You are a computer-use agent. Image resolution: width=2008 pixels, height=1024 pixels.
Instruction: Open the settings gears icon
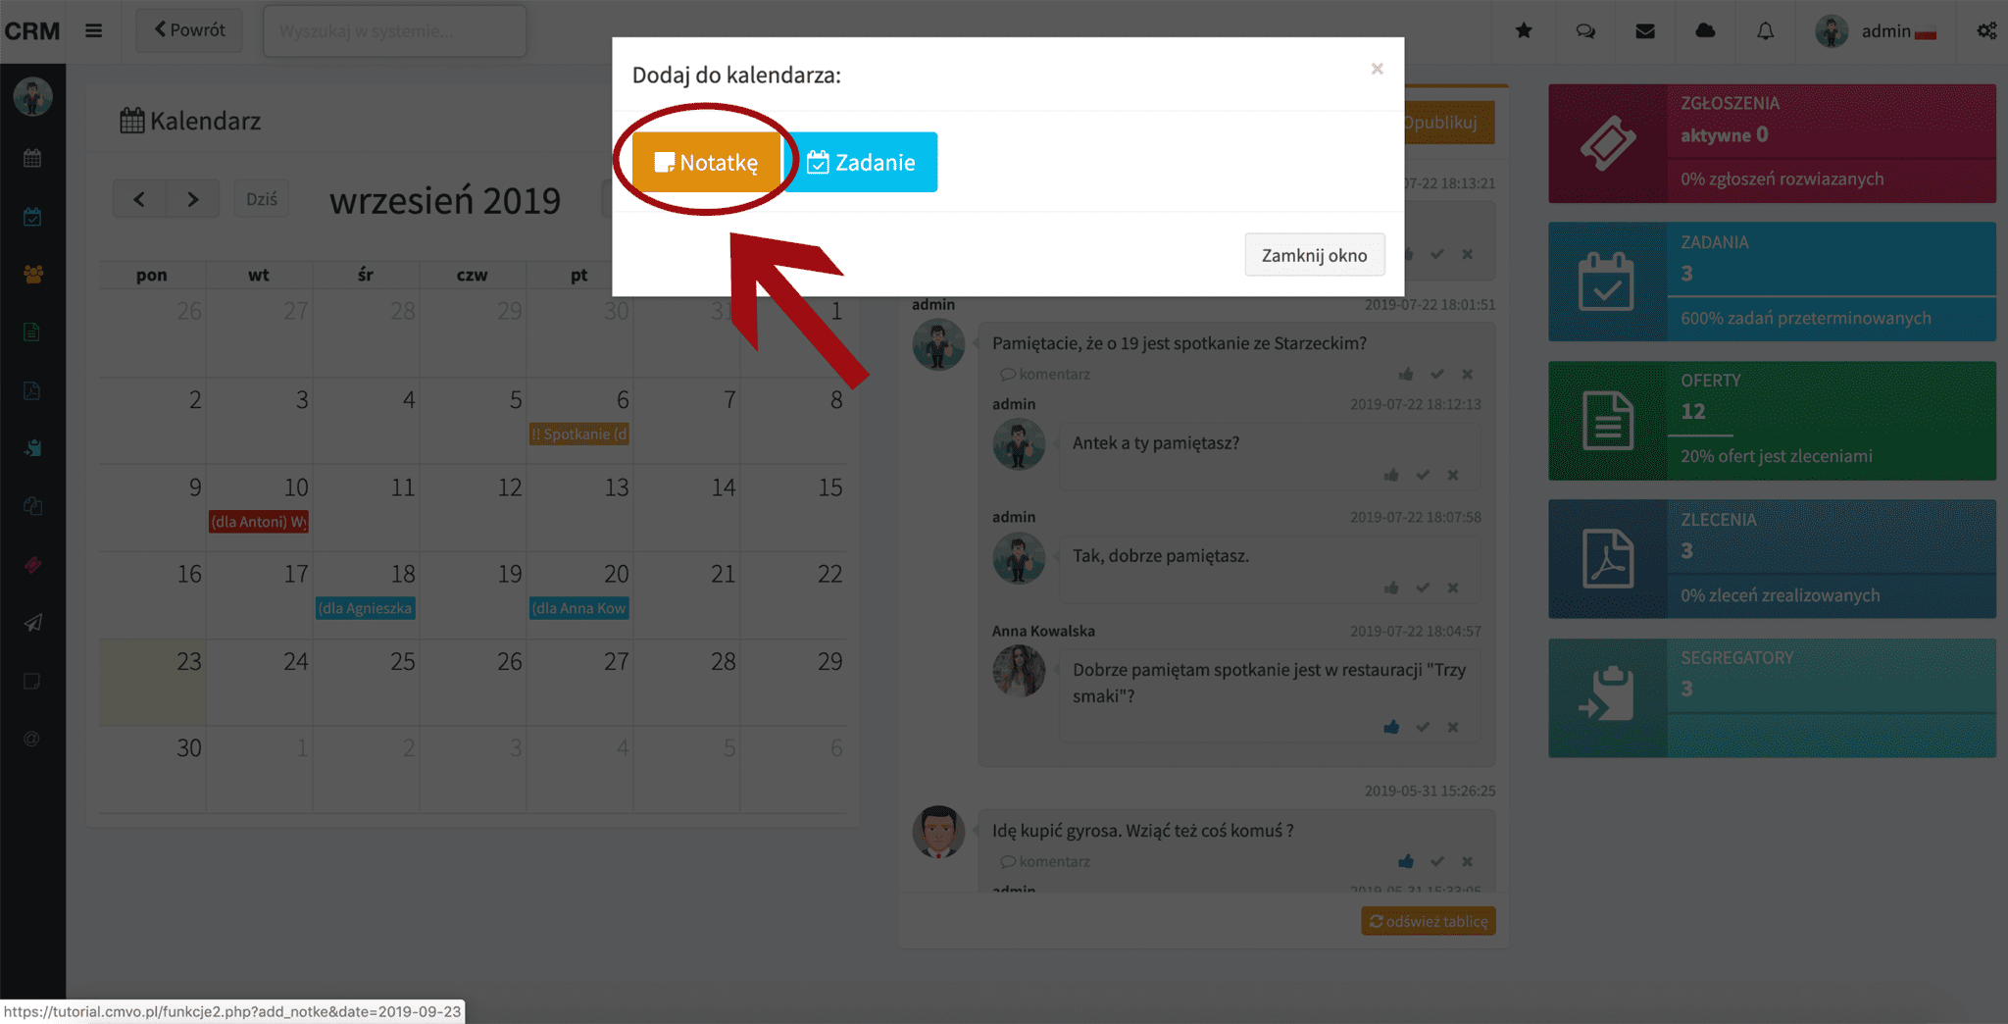point(1986,30)
